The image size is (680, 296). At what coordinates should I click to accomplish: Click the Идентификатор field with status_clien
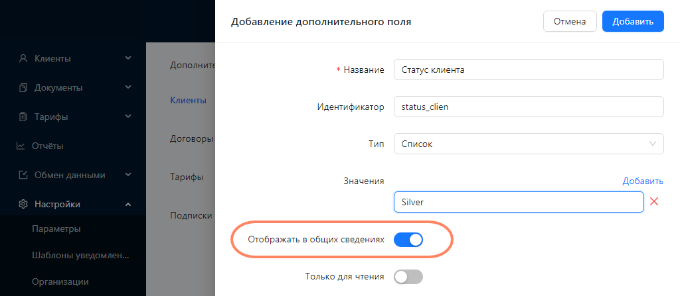point(529,107)
